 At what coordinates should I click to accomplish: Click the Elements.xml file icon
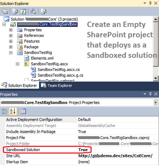click(x=27, y=58)
